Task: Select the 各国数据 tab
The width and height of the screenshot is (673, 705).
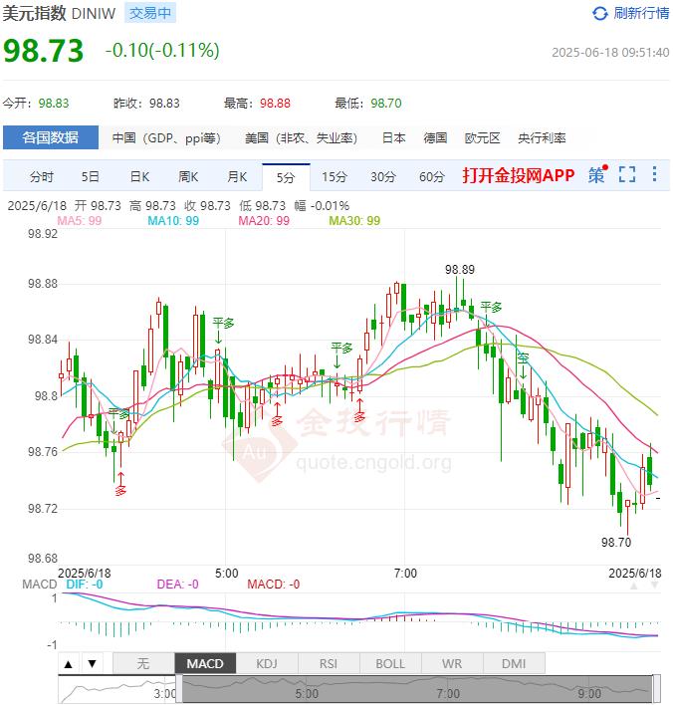Action: pyautogui.click(x=51, y=137)
